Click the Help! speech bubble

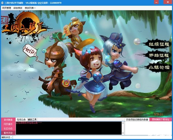coord(30,52)
